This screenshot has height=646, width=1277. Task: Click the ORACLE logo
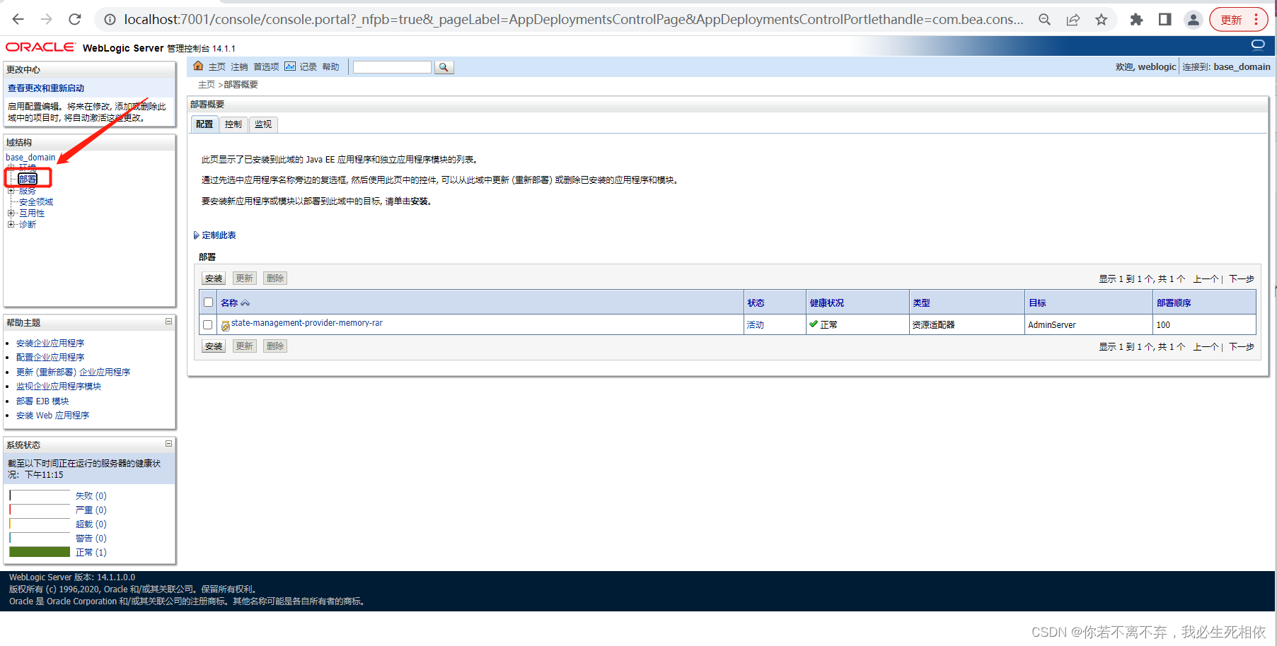click(x=40, y=47)
